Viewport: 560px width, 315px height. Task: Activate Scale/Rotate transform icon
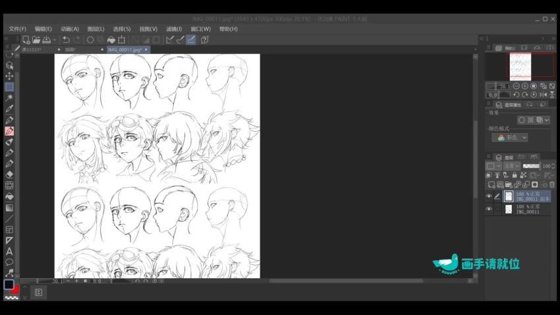click(x=122, y=40)
